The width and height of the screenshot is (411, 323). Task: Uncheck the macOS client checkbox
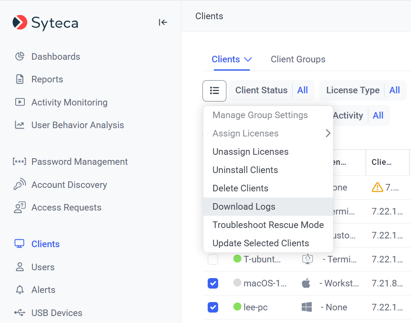[x=213, y=283]
